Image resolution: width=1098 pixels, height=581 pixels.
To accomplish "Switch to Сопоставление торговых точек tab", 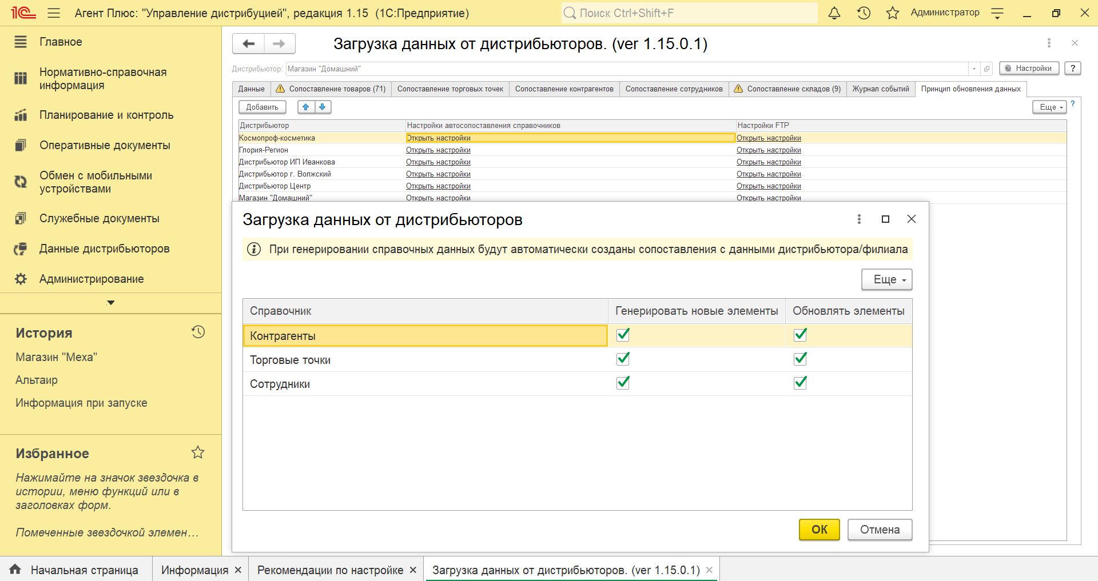I will click(450, 89).
